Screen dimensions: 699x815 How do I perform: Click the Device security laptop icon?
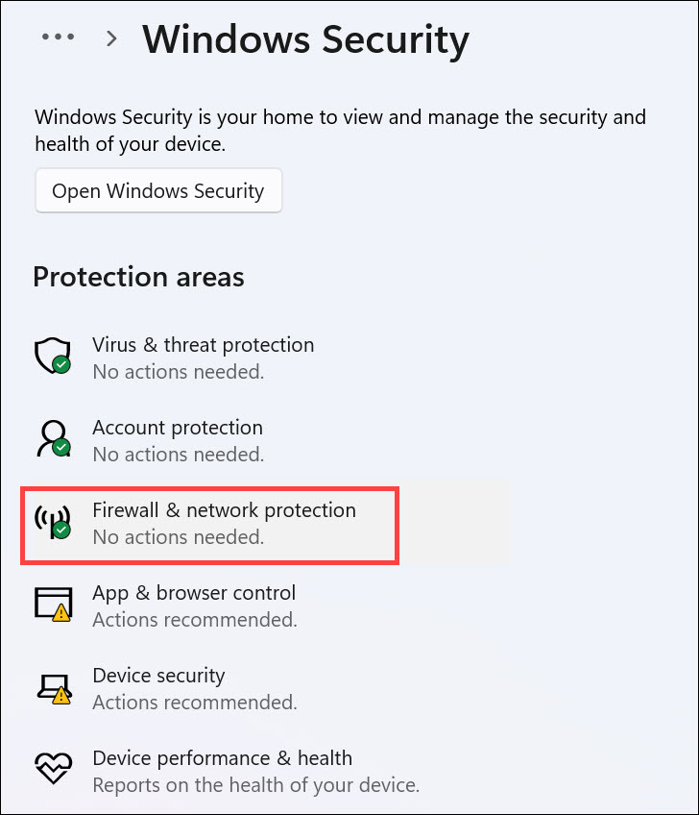point(51,686)
